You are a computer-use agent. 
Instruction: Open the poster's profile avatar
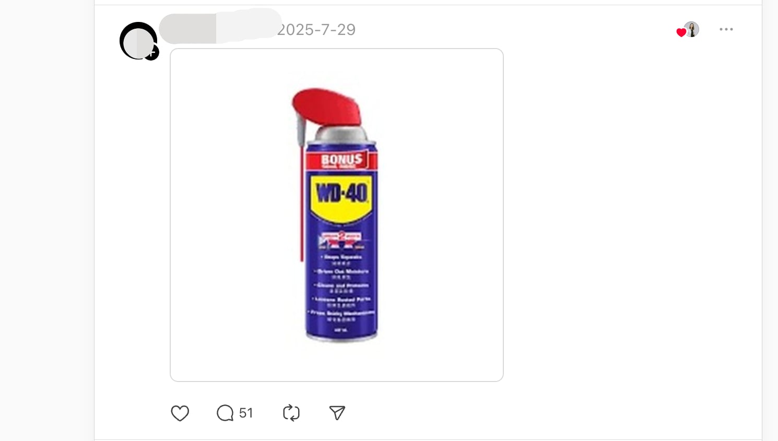138,41
